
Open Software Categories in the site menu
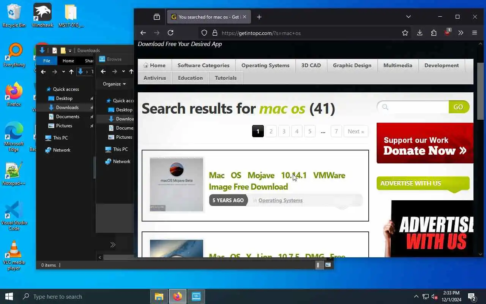pos(204,65)
